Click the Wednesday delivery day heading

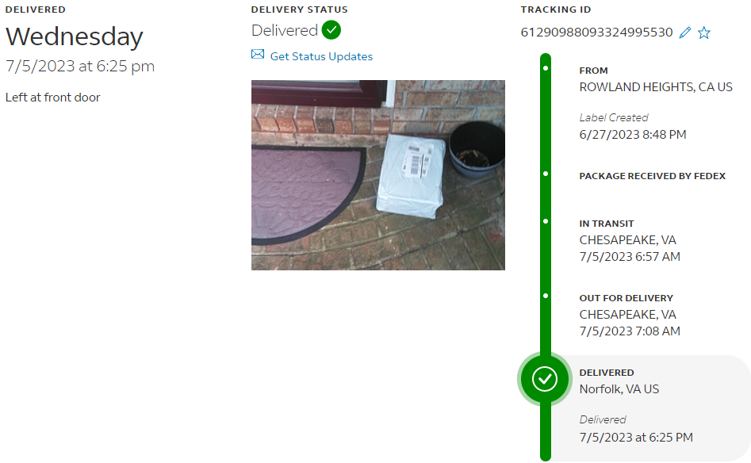click(x=75, y=37)
